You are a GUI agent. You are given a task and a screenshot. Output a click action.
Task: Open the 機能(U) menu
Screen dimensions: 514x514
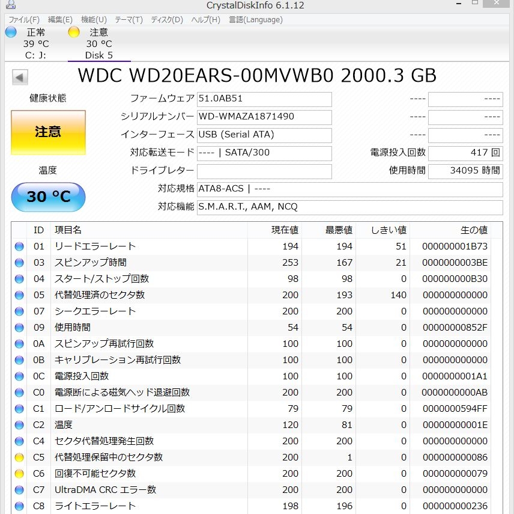pos(94,20)
